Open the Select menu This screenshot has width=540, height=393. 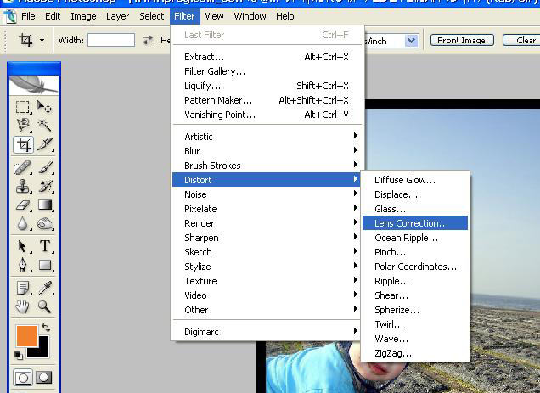[151, 16]
